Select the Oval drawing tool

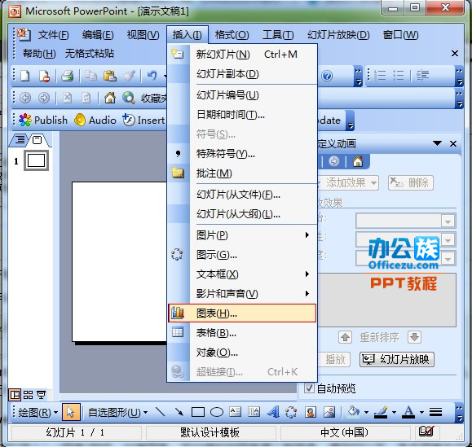click(x=216, y=412)
